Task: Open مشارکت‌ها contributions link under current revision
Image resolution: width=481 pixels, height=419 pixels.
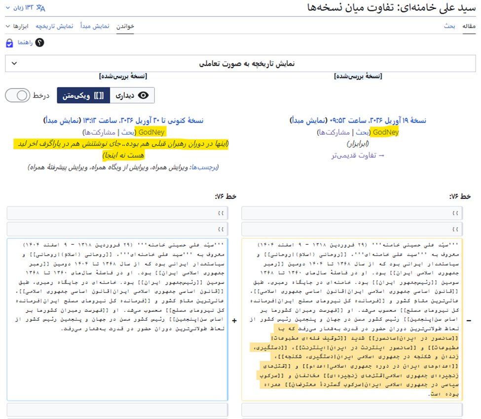Action: pos(100,132)
